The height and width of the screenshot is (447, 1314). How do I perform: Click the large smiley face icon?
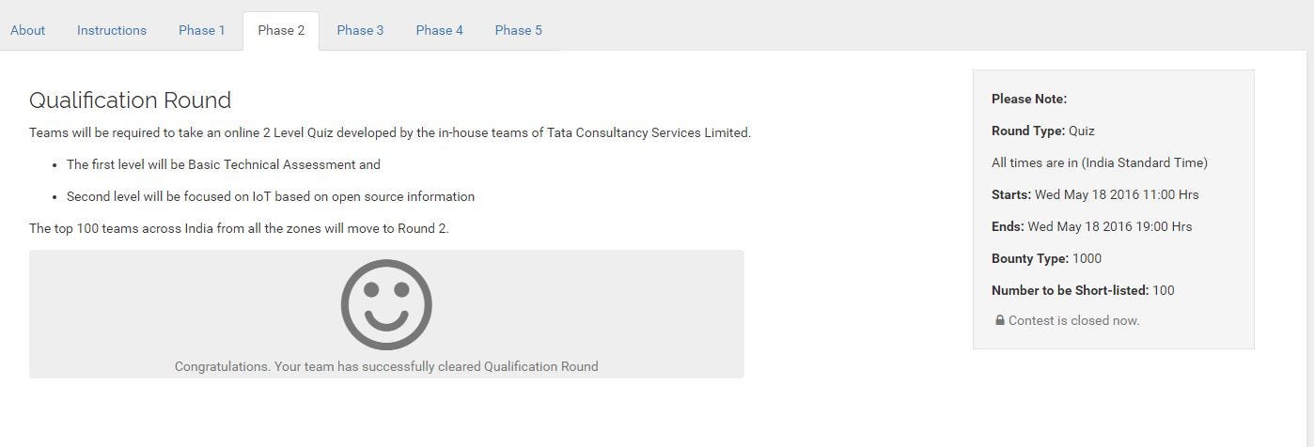386,305
